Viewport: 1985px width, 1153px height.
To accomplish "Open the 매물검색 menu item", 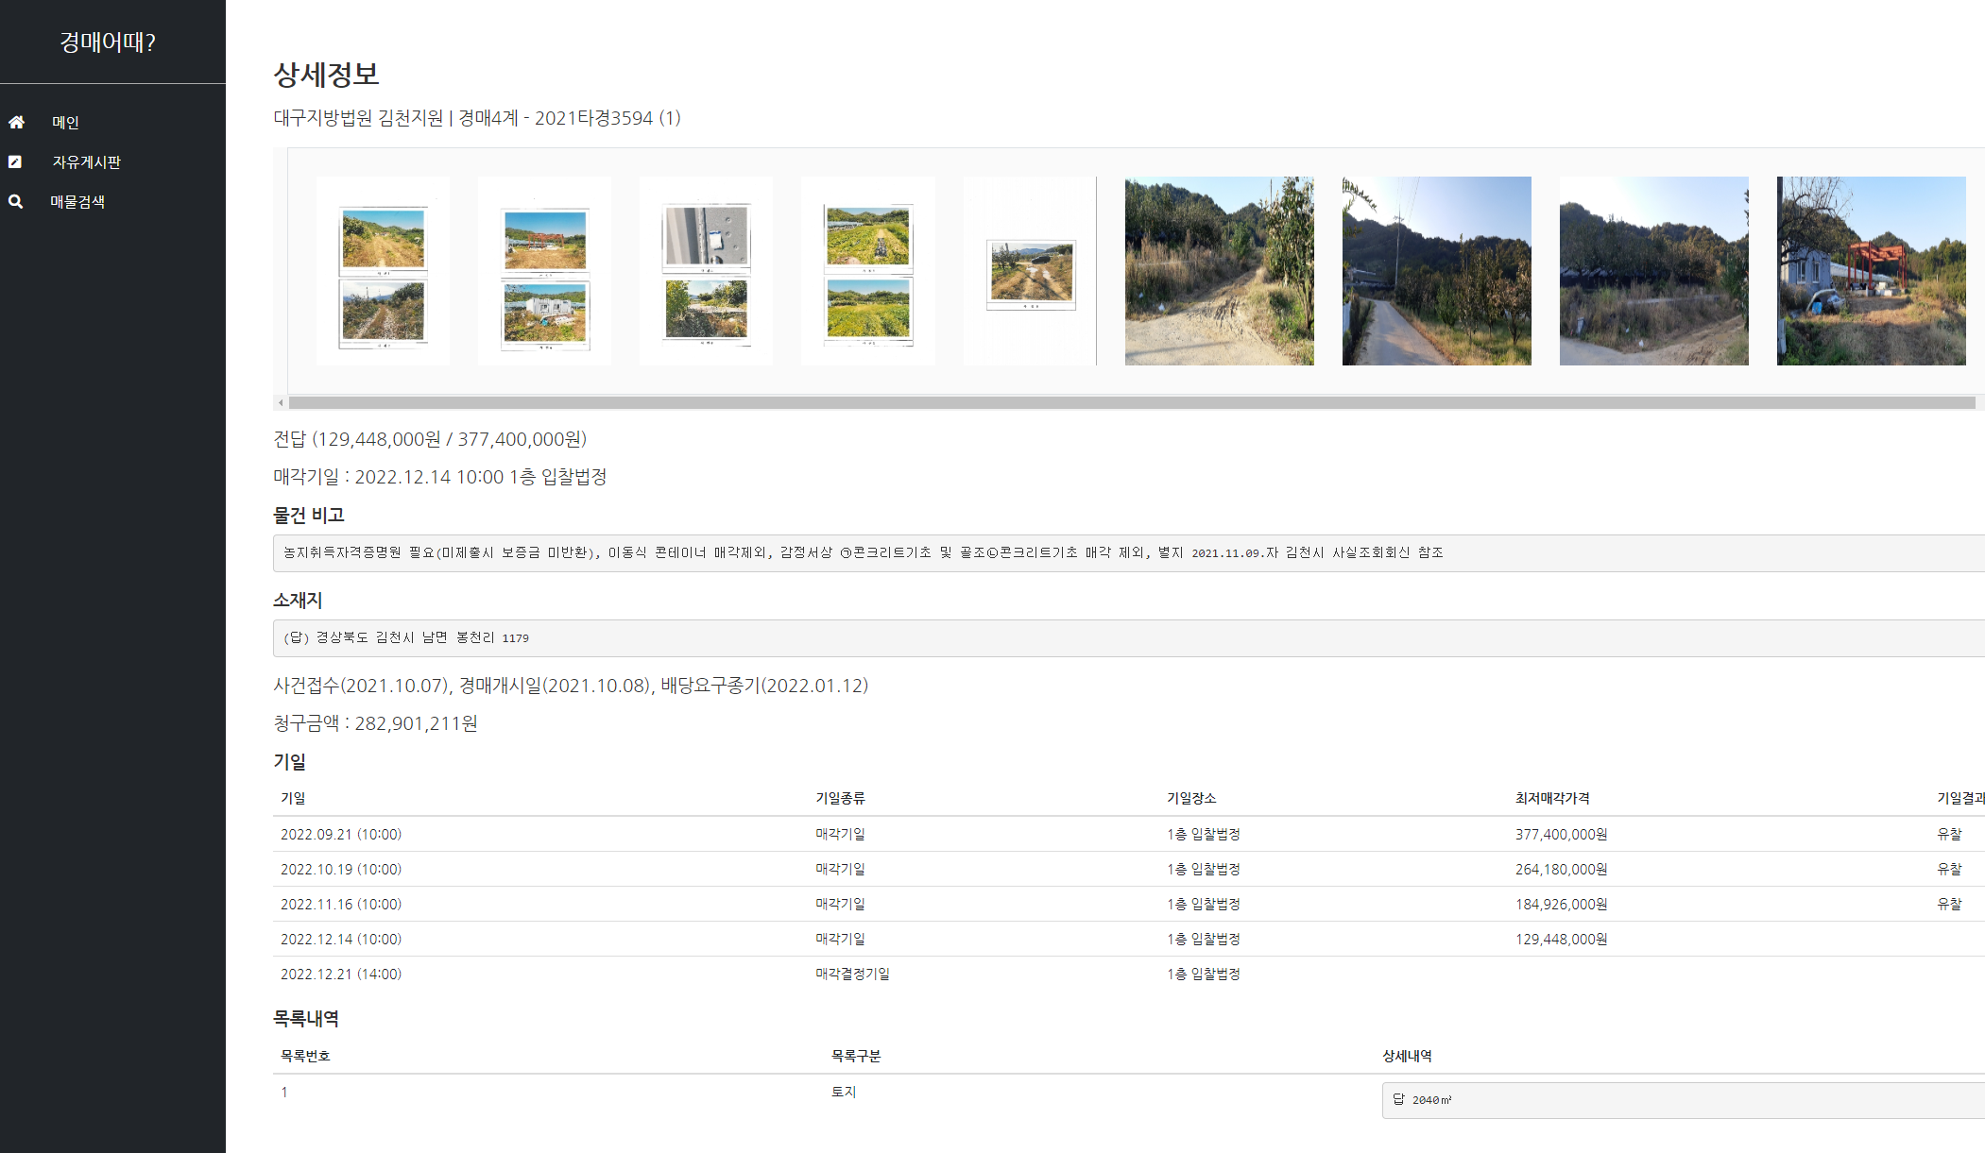I will coord(77,201).
